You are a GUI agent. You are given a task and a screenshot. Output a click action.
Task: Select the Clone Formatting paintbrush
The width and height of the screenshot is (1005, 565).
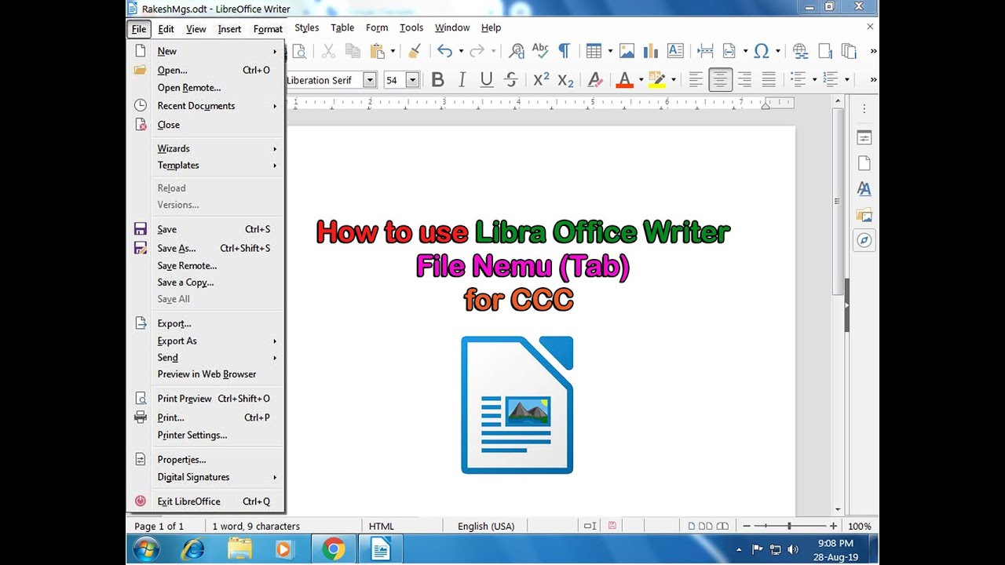[415, 51]
